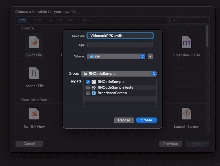This screenshot has height=166, width=220.
Task: Check the BroadcastScreen target checkbox
Action: 88,93
